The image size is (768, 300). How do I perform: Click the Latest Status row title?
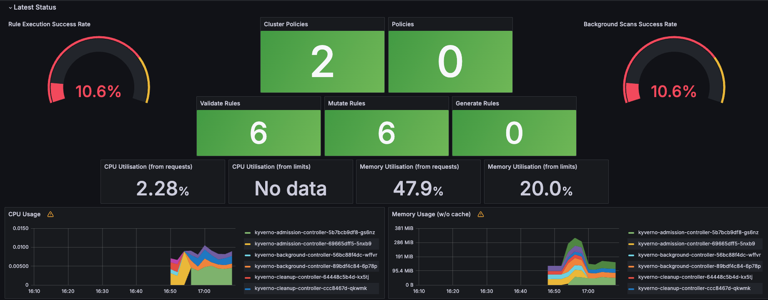pyautogui.click(x=35, y=7)
